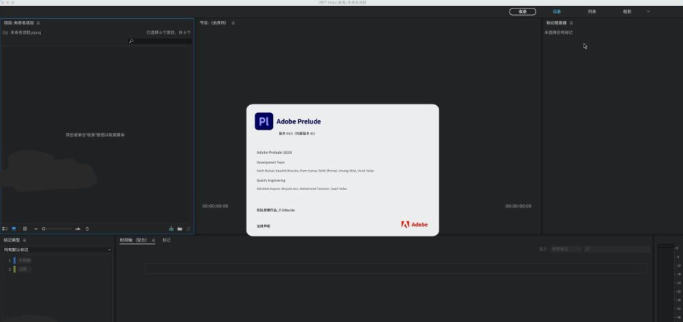Click the thumbnail size slider handle
The height and width of the screenshot is (322, 683).
(x=44, y=229)
